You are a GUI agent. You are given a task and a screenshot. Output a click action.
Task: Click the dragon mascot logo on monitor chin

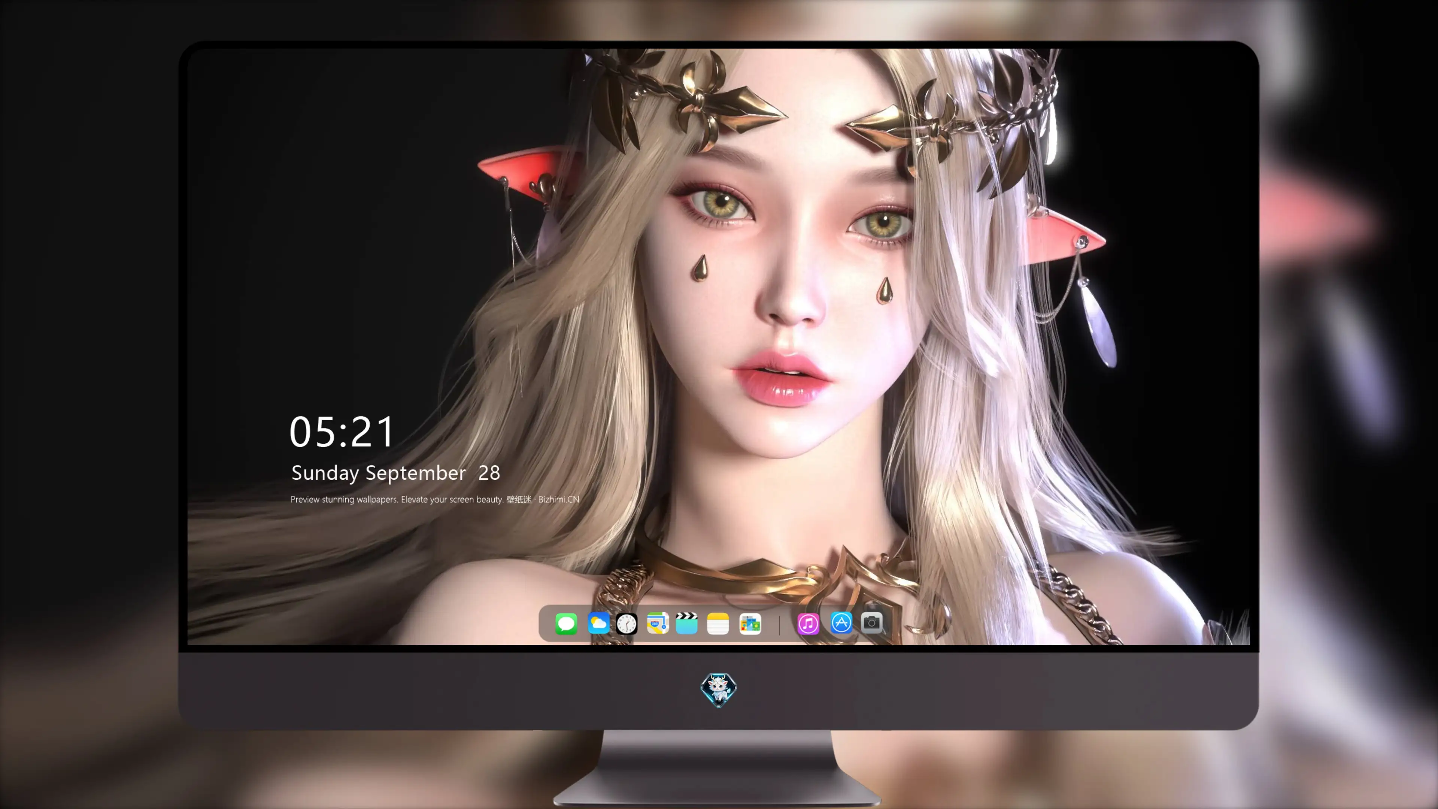pos(719,690)
